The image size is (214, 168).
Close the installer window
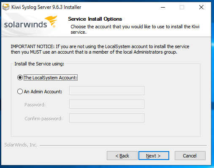click(201, 7)
